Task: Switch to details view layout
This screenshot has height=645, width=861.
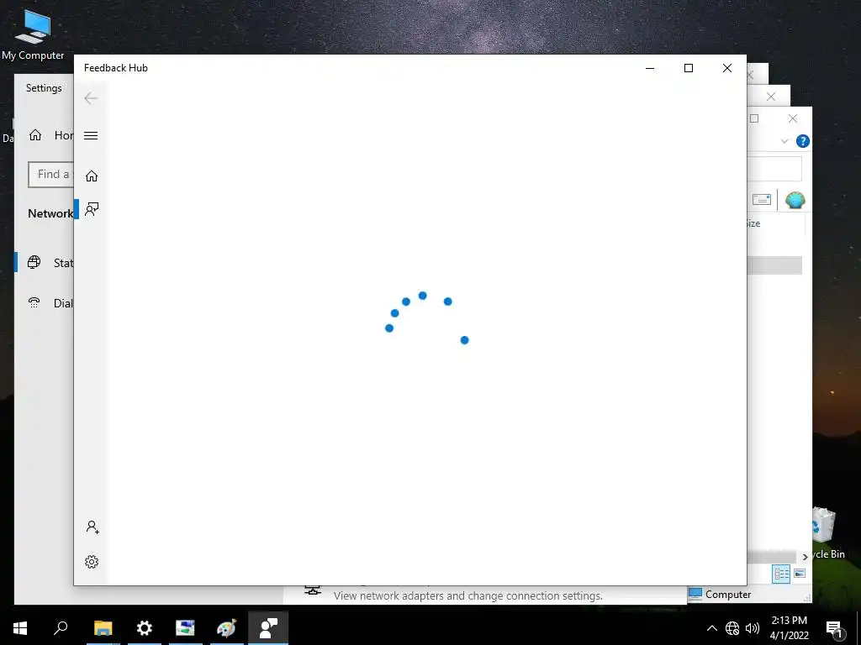Action: [781, 574]
